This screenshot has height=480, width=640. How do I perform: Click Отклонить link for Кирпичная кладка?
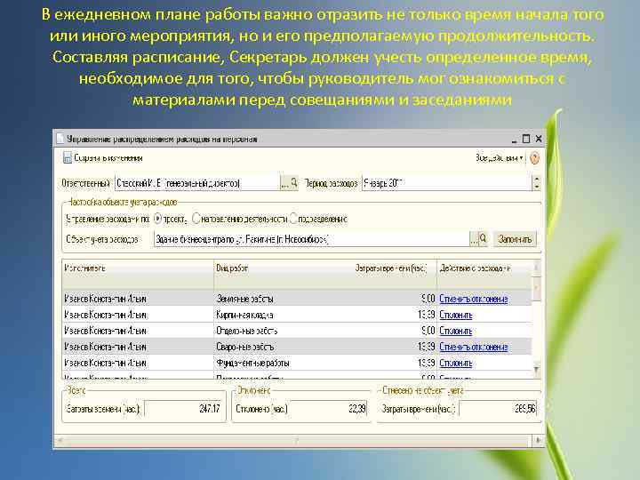tap(455, 315)
